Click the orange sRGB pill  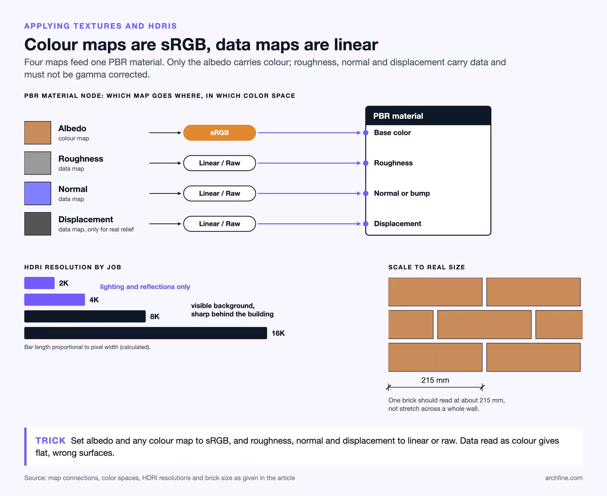pyautogui.click(x=220, y=133)
